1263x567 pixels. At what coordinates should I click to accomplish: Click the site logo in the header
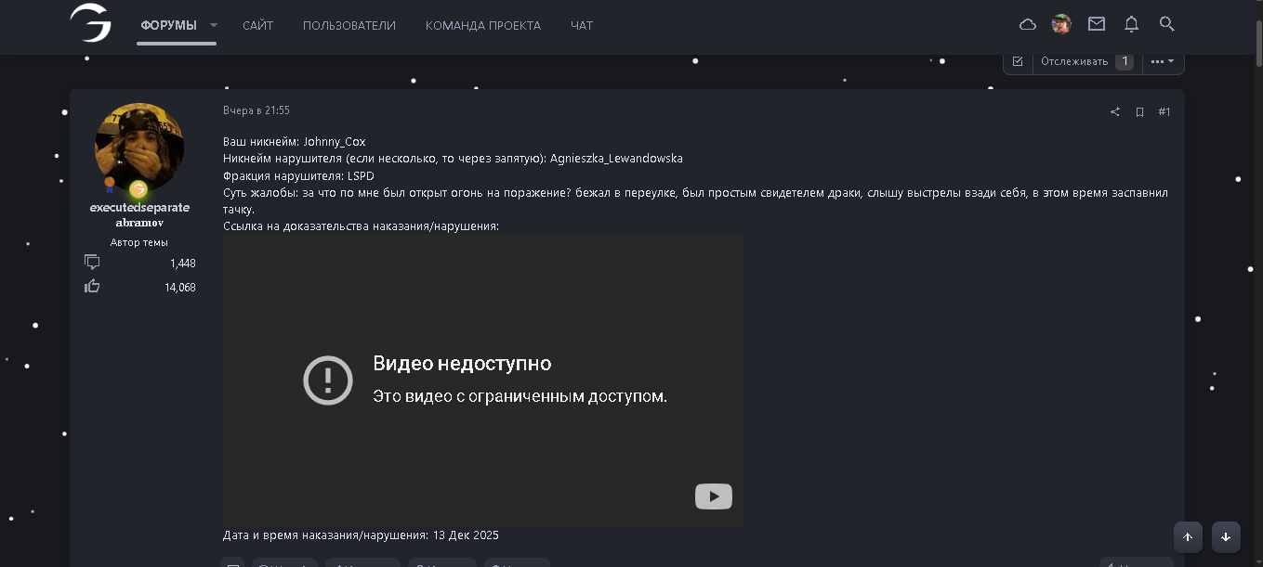tap(91, 23)
